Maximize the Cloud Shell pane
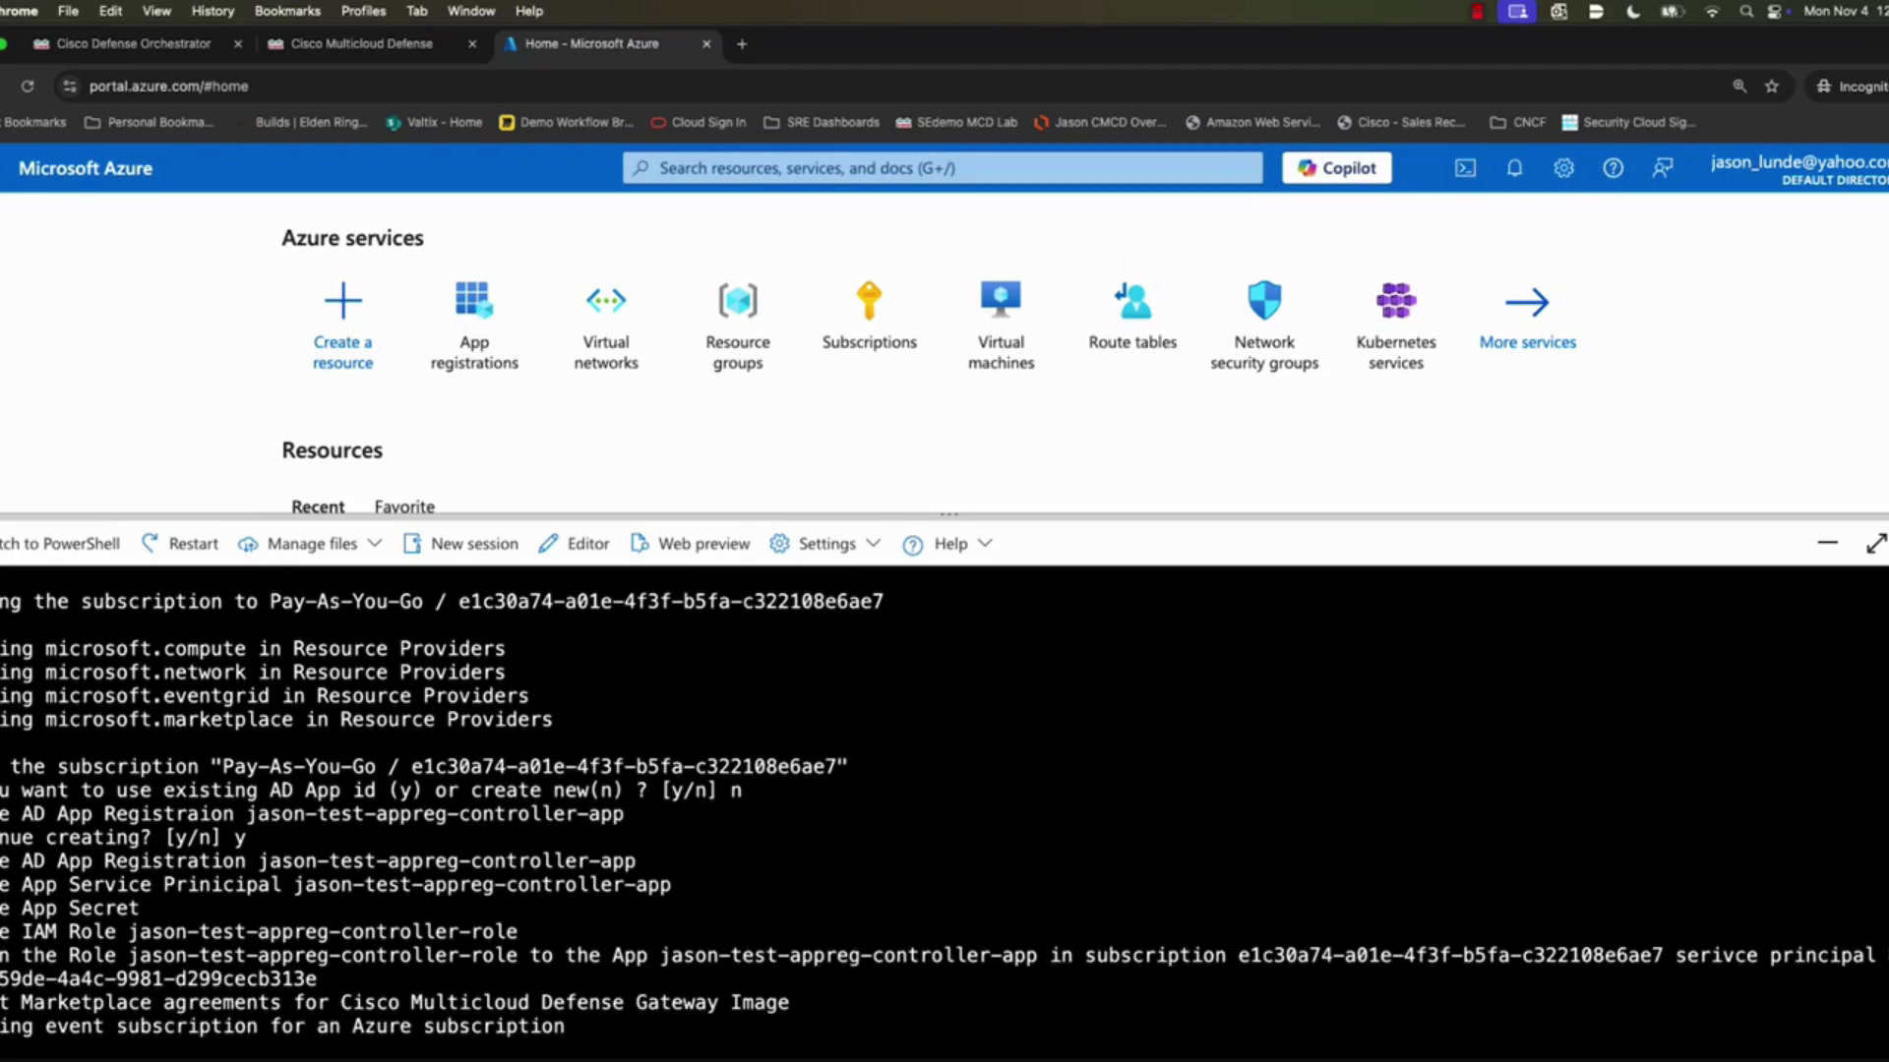1889x1062 pixels. tap(1876, 543)
